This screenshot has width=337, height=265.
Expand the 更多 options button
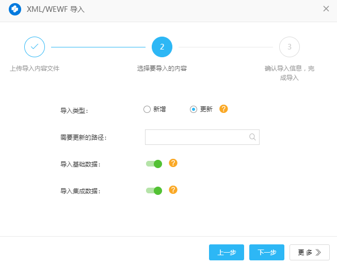coord(309,253)
